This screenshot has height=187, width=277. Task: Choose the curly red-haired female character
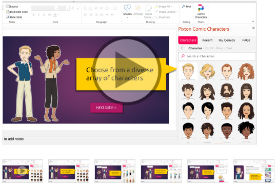[246, 71]
